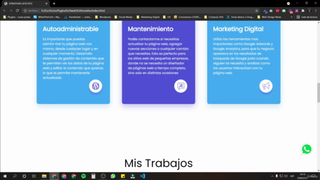320x180 pixels.
Task: Click the purple extension icon in toolbar
Action: [296, 10]
